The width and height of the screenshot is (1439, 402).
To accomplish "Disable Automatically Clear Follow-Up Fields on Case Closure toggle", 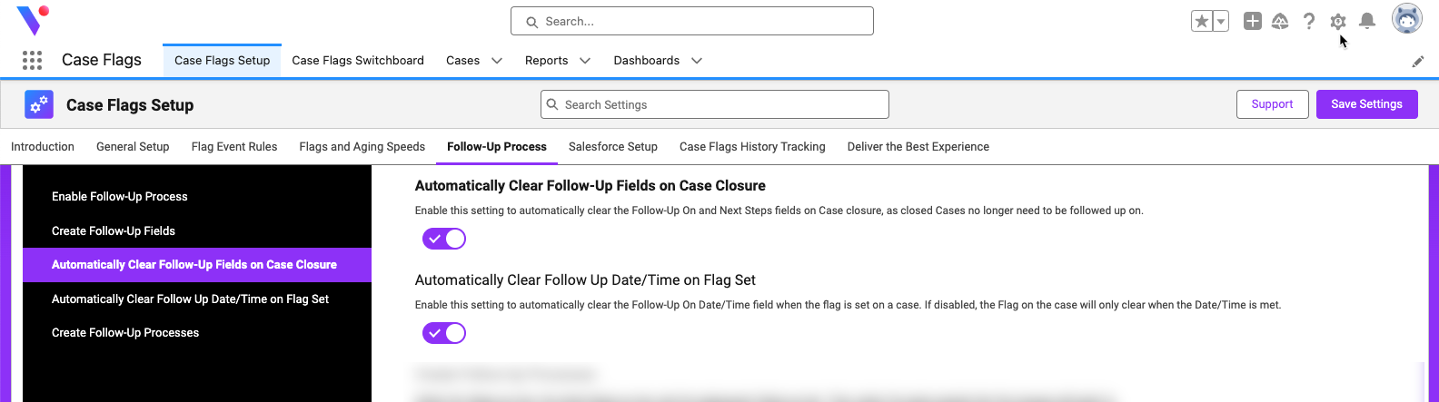I will (444, 239).
